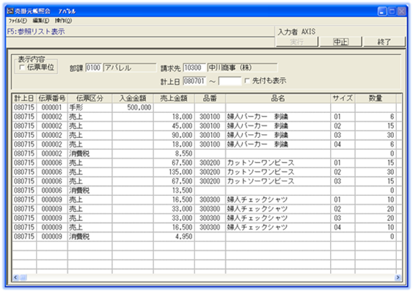Open the ファイル(F) menu
The height and width of the screenshot is (292, 413).
[x=18, y=21]
